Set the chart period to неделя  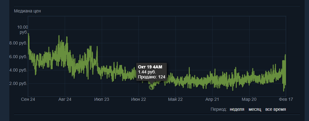pos(237,109)
